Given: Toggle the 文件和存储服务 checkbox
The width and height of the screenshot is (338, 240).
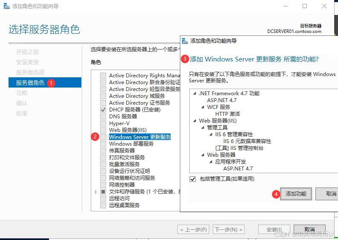Looking at the screenshot, I should (x=103, y=192).
